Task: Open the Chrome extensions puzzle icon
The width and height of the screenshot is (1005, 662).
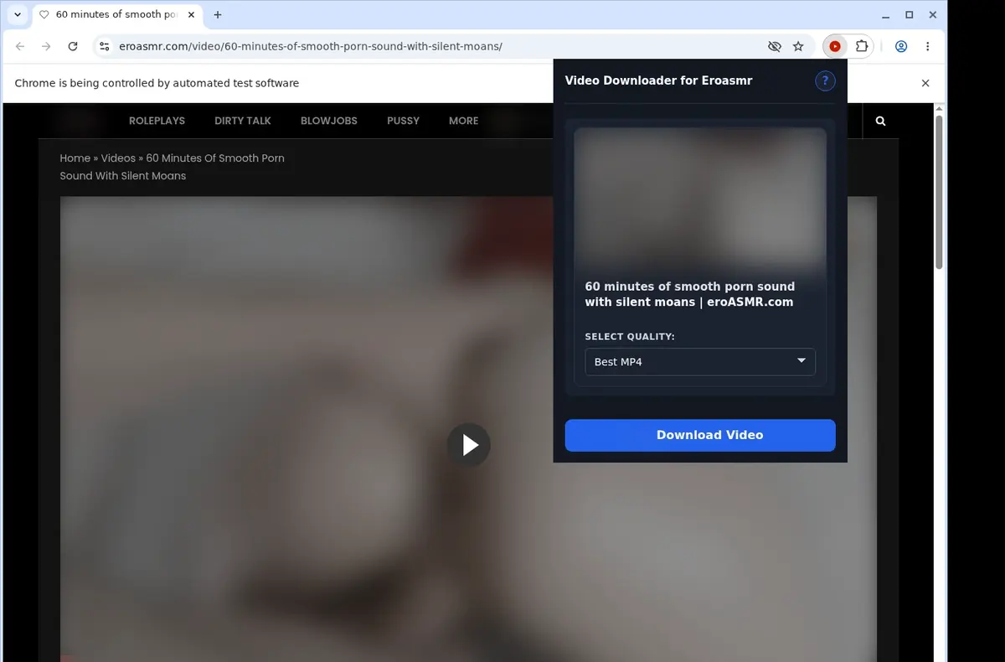Action: (861, 47)
